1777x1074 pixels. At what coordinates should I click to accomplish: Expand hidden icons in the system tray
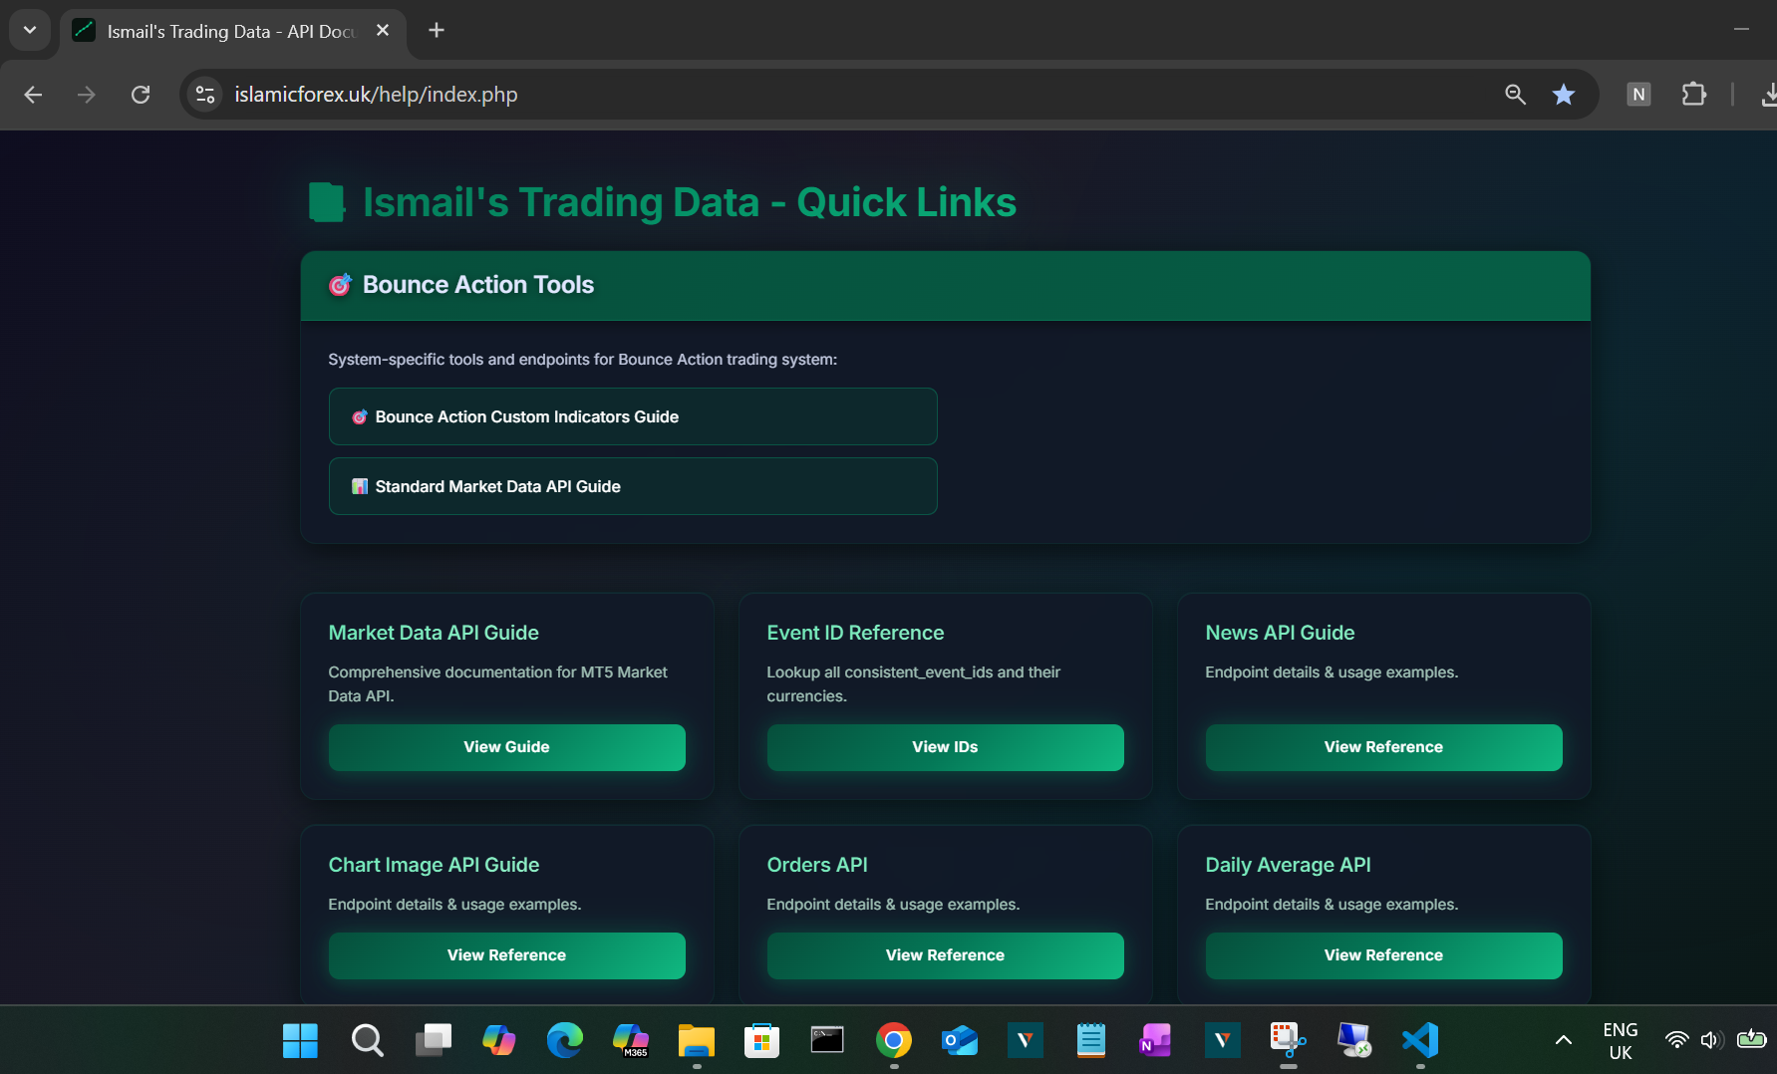click(x=1562, y=1039)
